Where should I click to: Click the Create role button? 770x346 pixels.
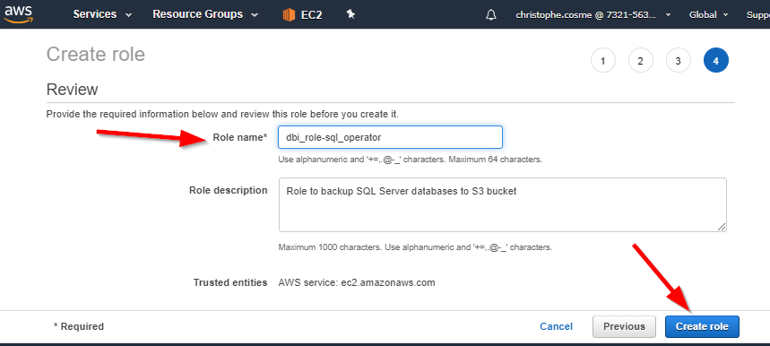702,326
